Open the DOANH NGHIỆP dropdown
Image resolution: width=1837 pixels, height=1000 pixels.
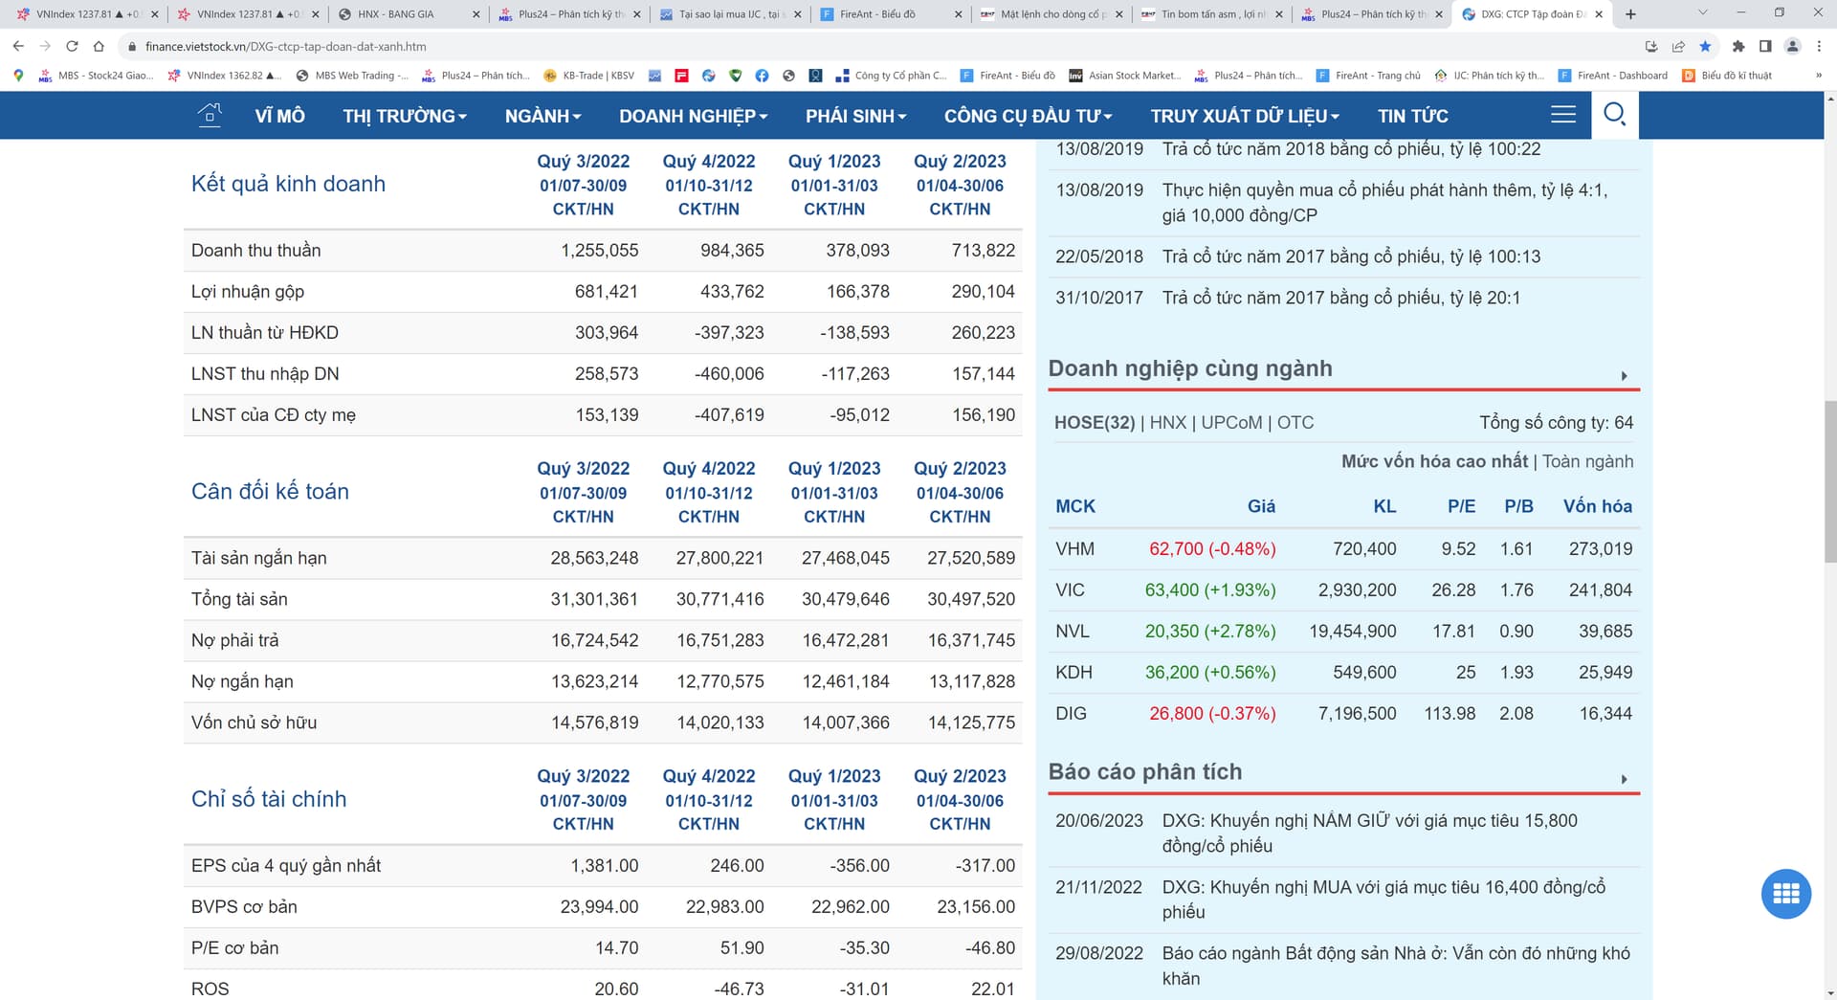point(693,116)
